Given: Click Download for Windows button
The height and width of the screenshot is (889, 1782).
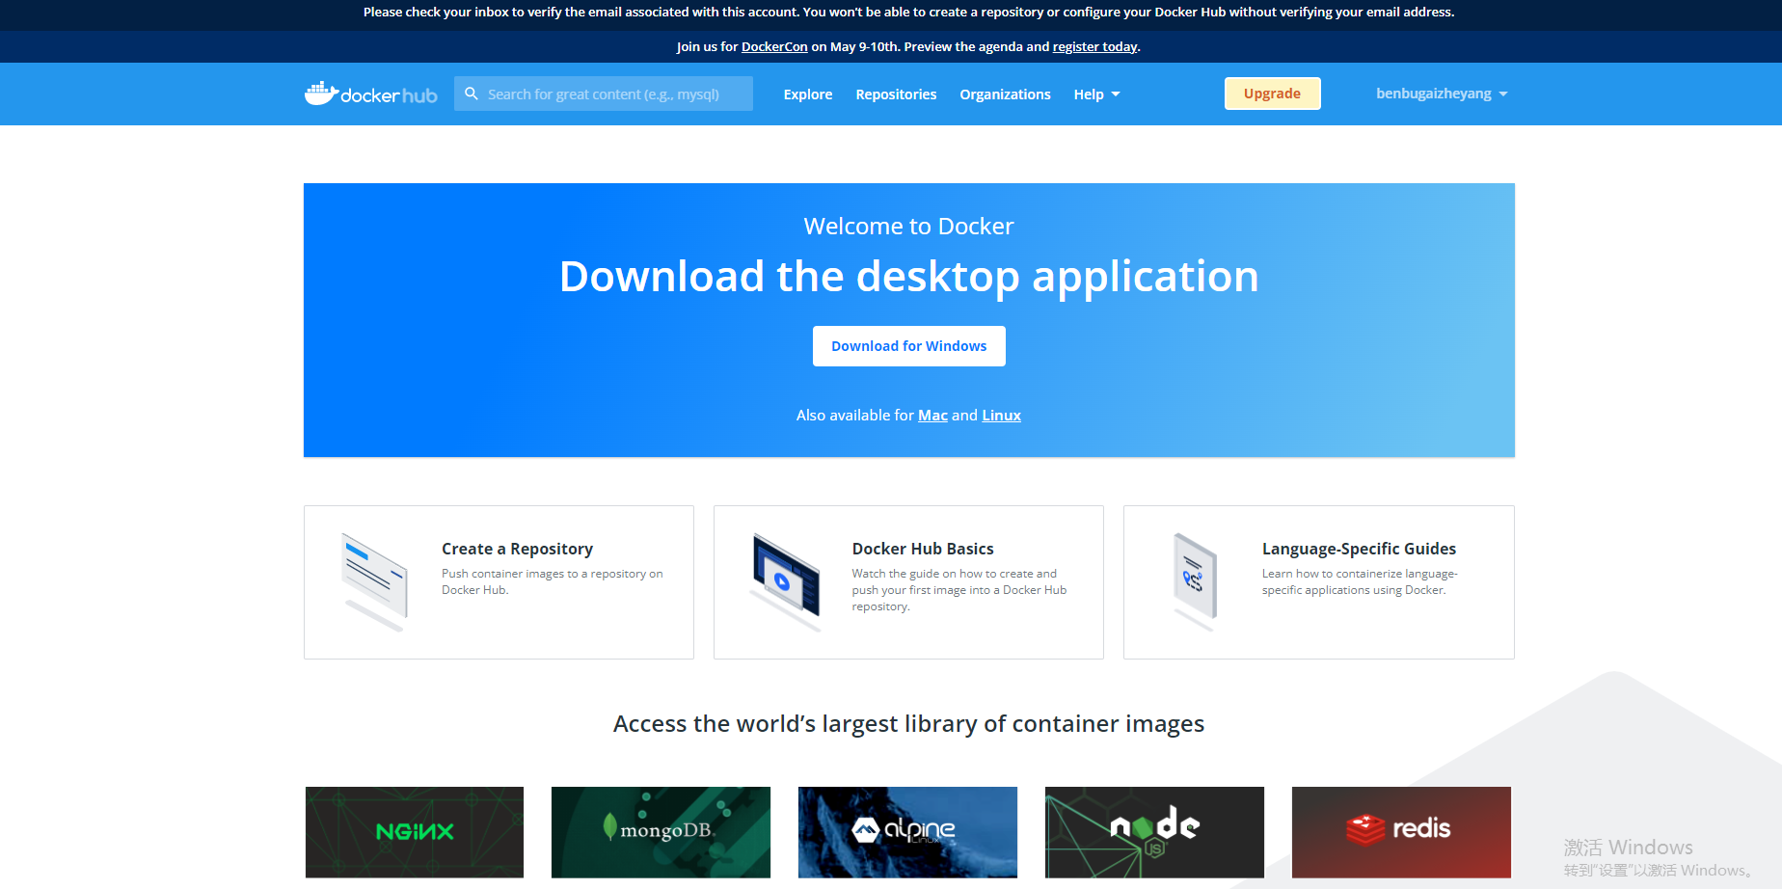Looking at the screenshot, I should coord(909,346).
